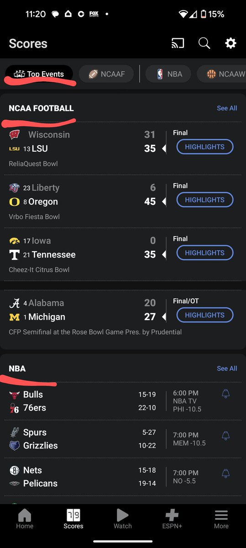Watch Wisconsin vs LSU highlights

[204, 147]
